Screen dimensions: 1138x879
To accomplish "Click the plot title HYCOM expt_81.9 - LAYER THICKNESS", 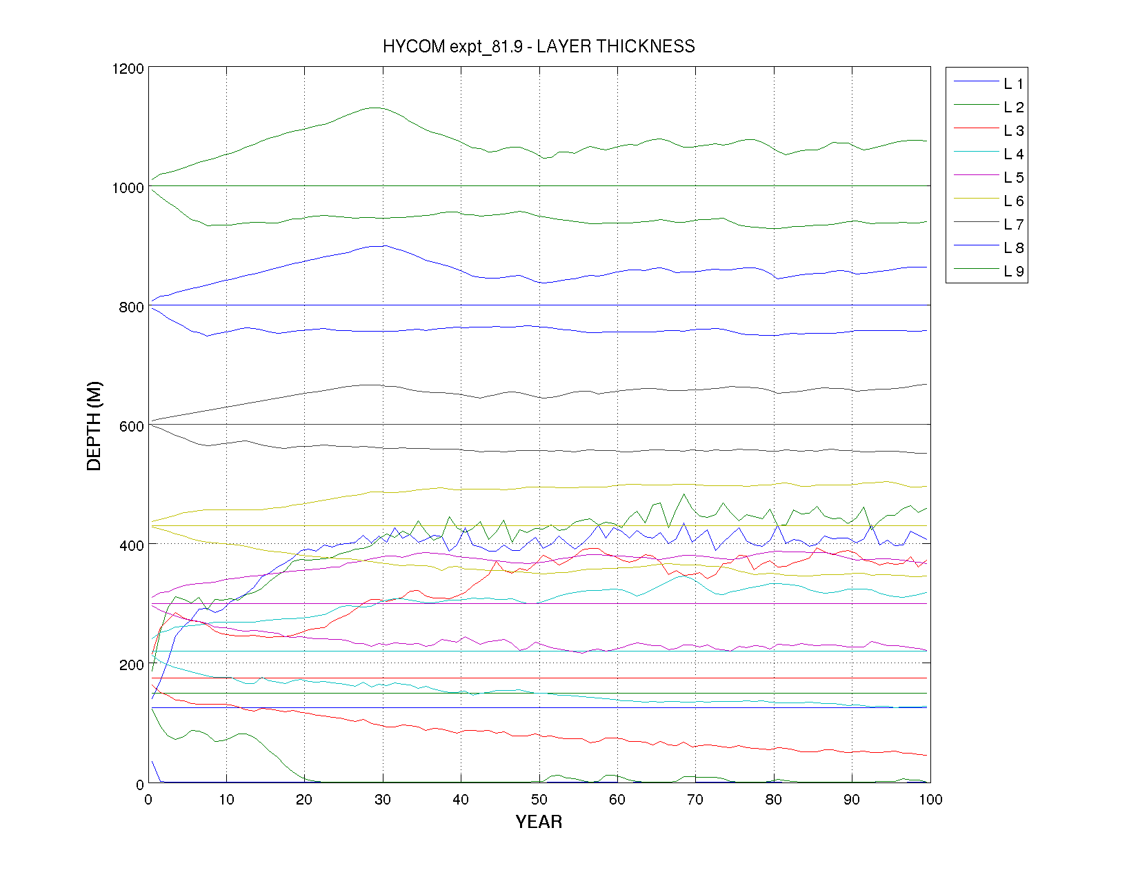I will 539,46.
